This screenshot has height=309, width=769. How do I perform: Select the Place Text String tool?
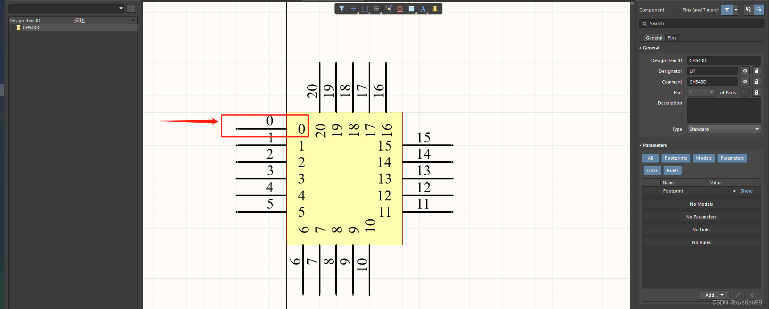coord(423,9)
